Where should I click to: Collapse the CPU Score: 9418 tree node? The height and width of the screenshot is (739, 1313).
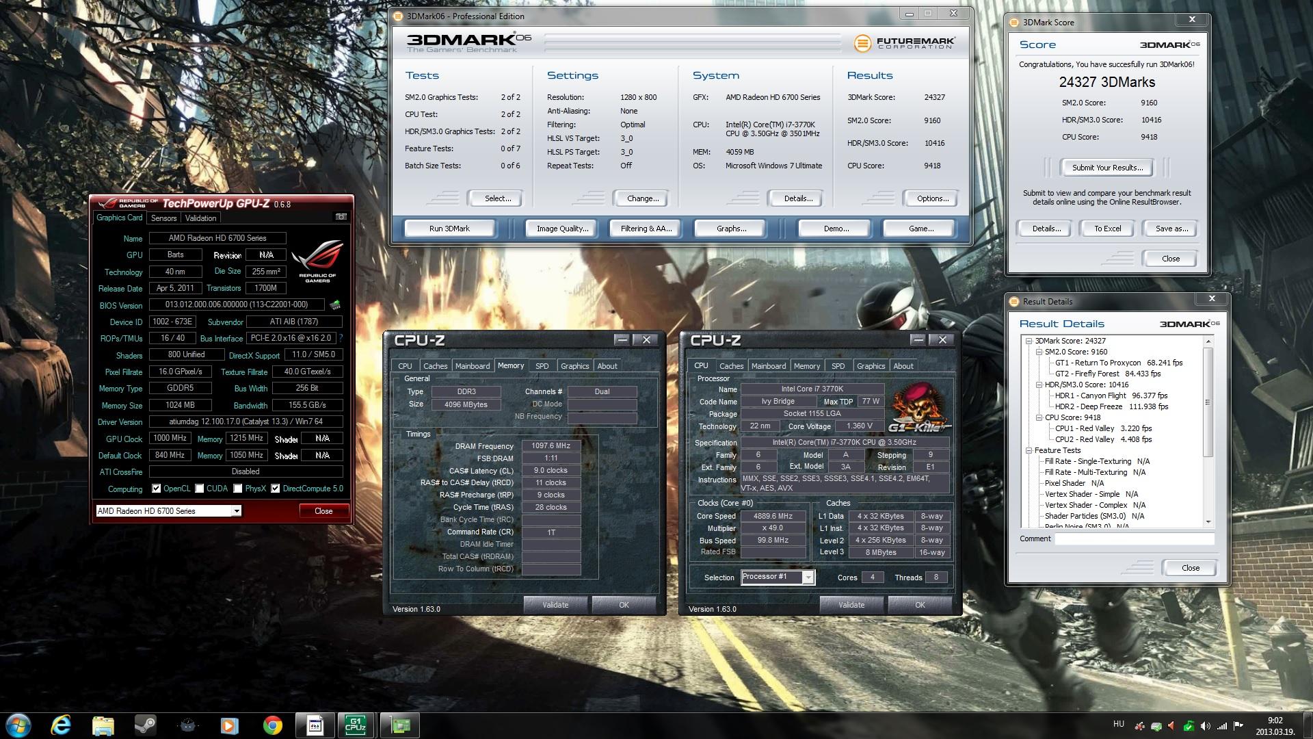pyautogui.click(x=1038, y=417)
